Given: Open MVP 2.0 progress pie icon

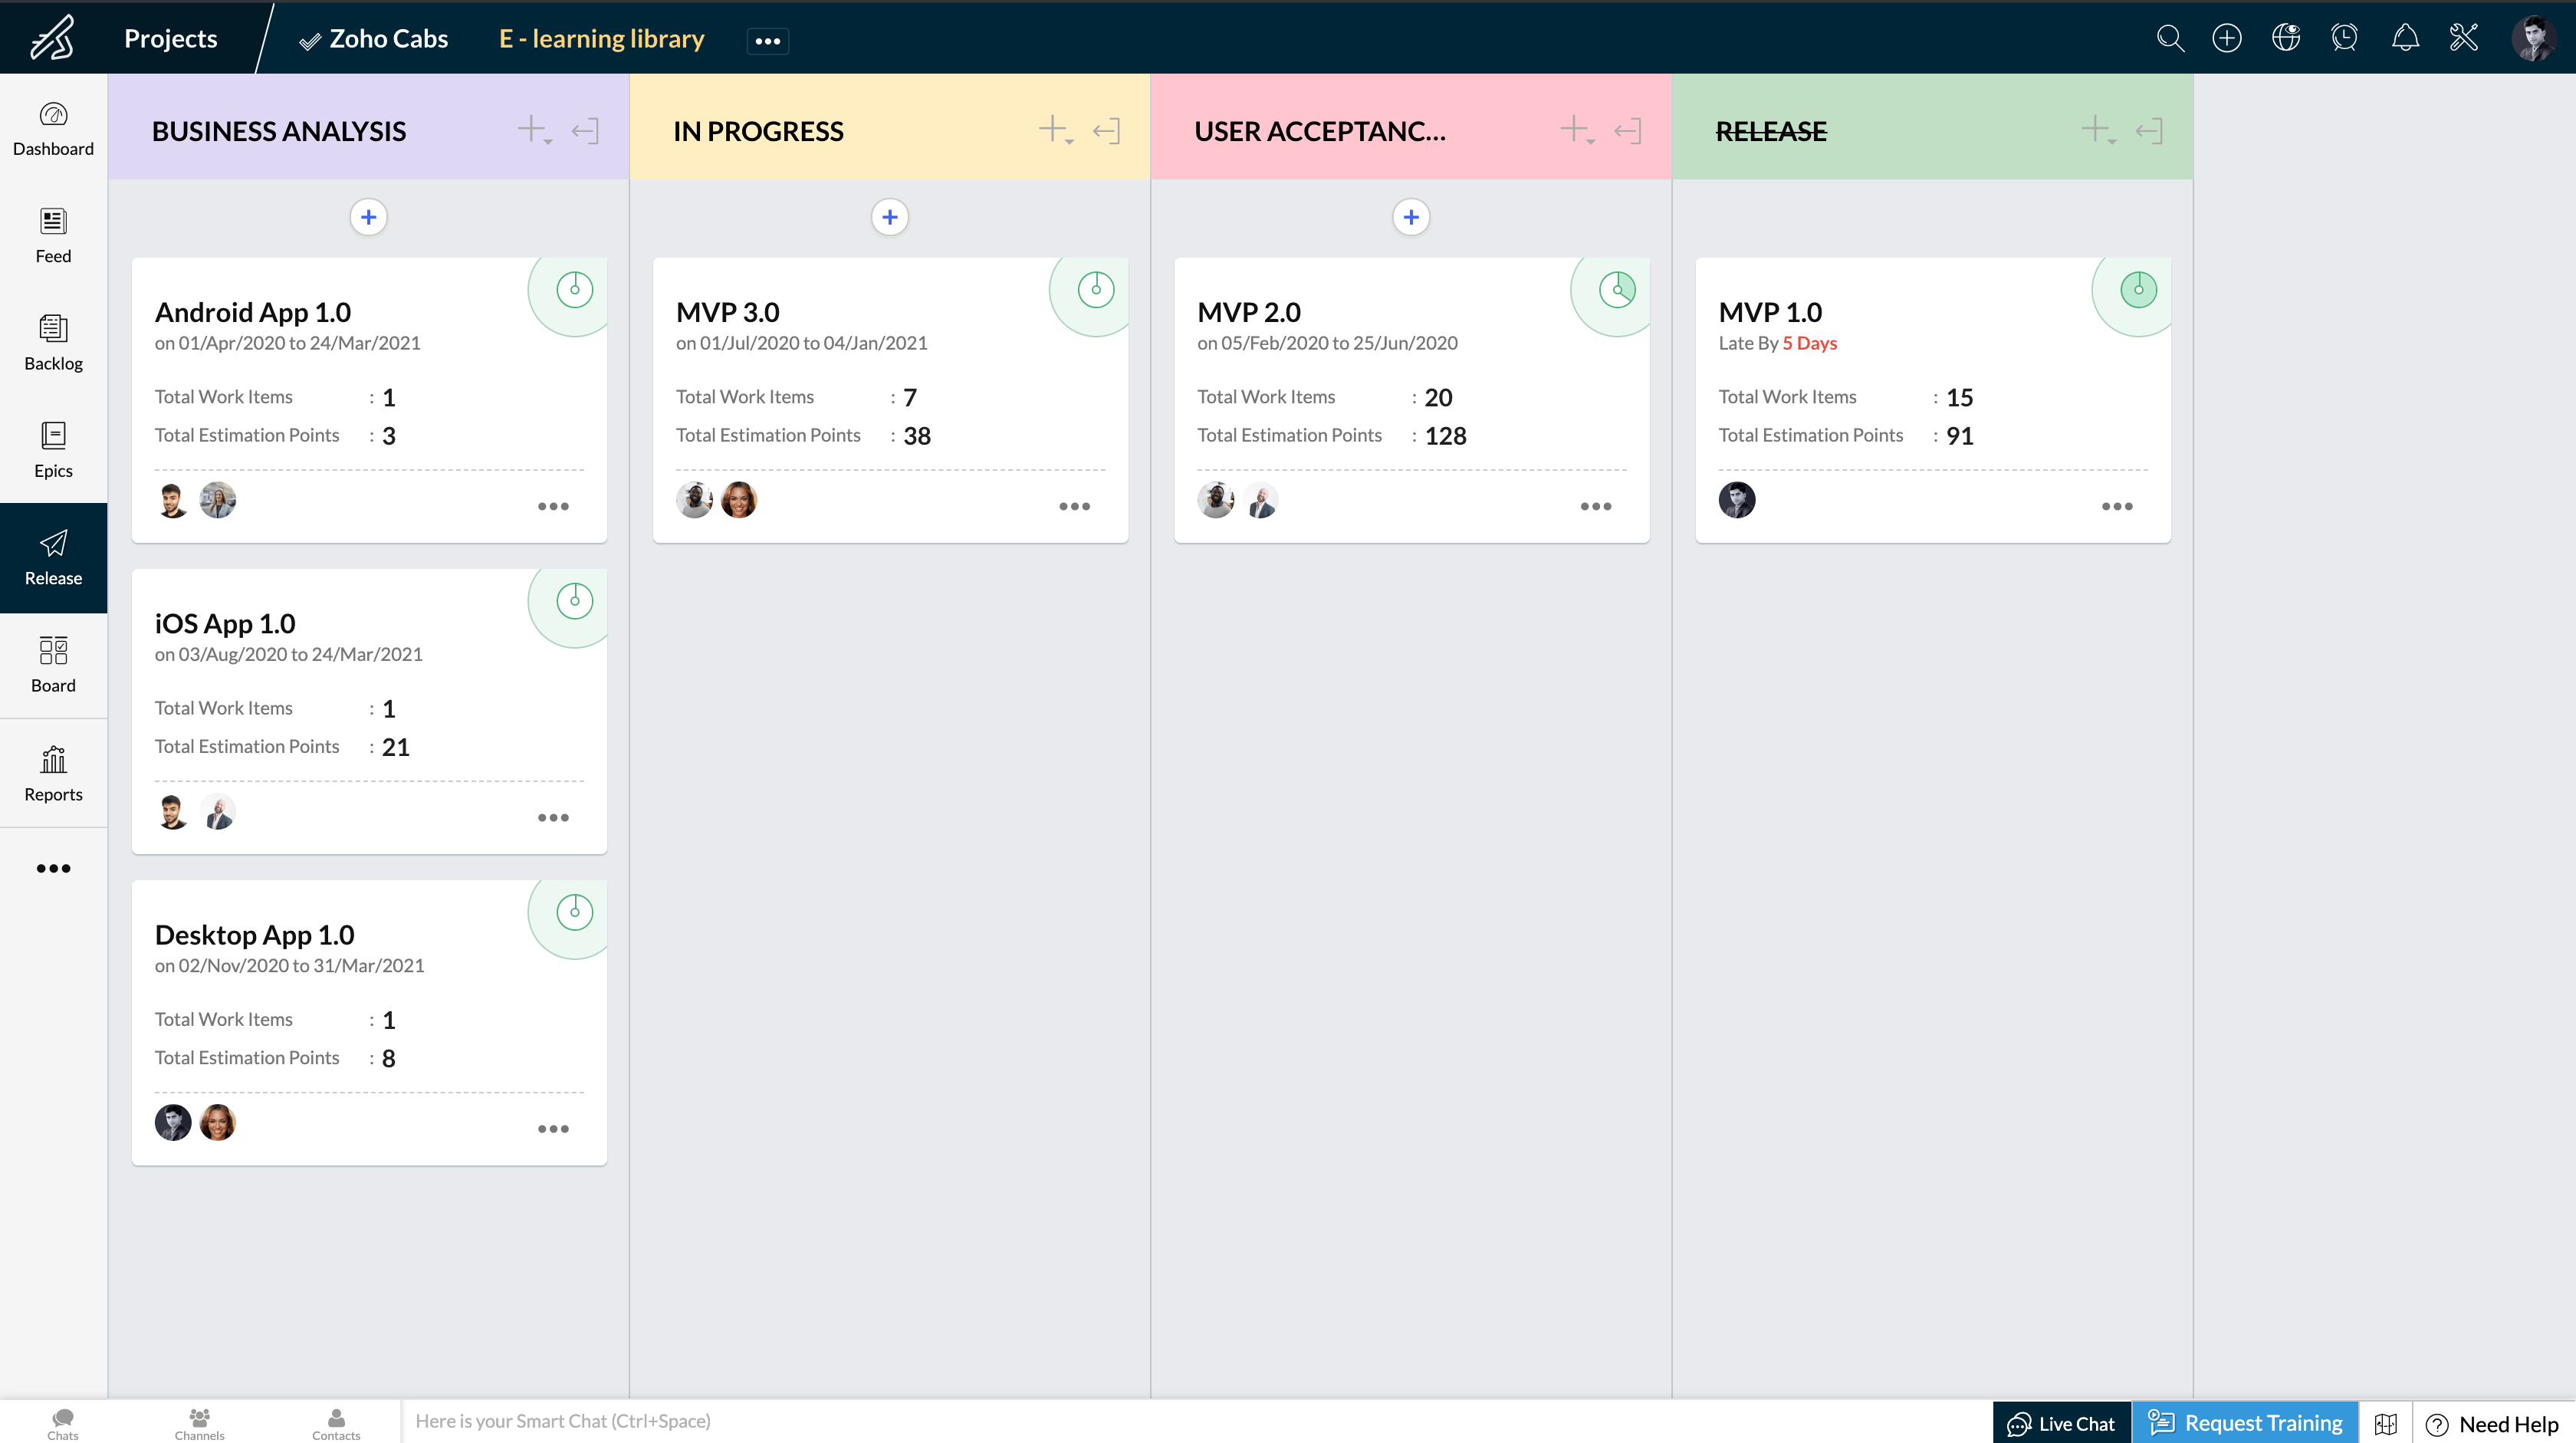Looking at the screenshot, I should pyautogui.click(x=1617, y=290).
